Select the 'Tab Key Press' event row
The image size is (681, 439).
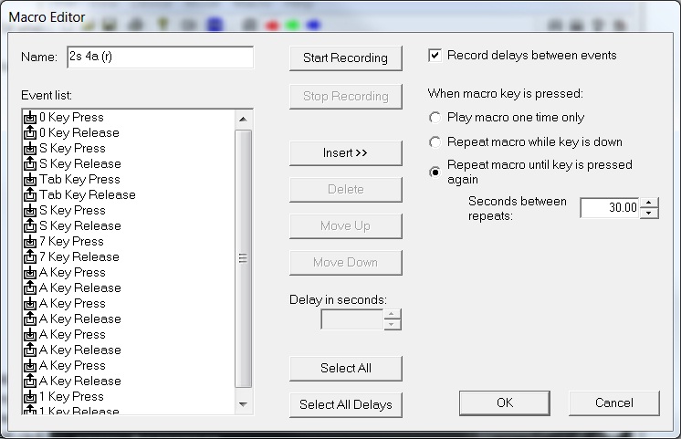[x=128, y=179]
